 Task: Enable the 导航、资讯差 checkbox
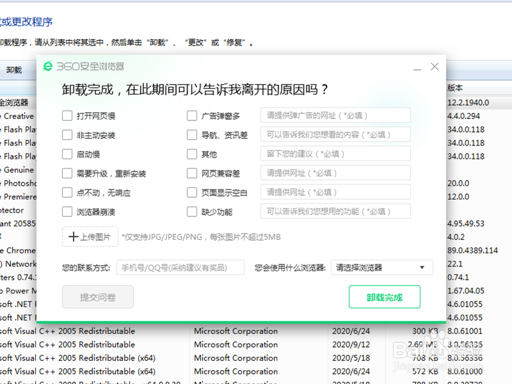click(192, 135)
